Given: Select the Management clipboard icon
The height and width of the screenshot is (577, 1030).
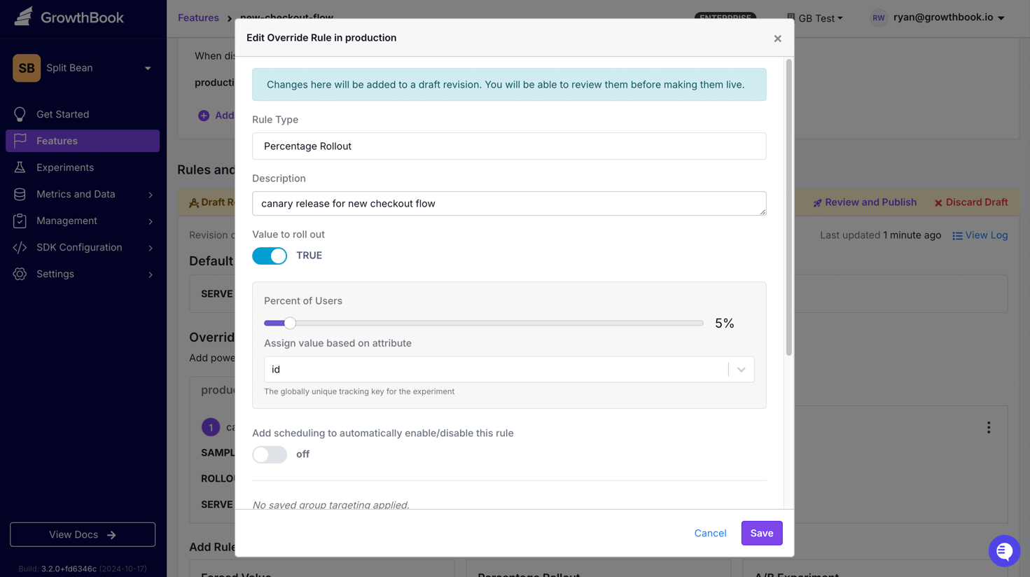Looking at the screenshot, I should pyautogui.click(x=20, y=221).
